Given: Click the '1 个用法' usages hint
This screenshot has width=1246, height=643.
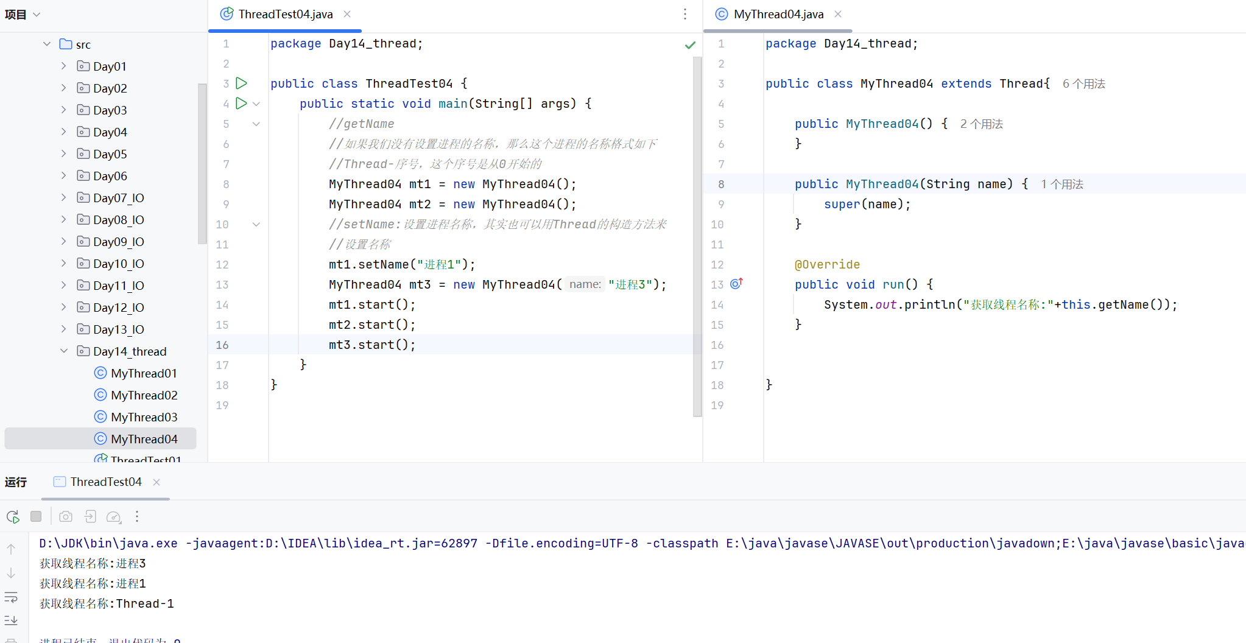Looking at the screenshot, I should [x=1061, y=184].
